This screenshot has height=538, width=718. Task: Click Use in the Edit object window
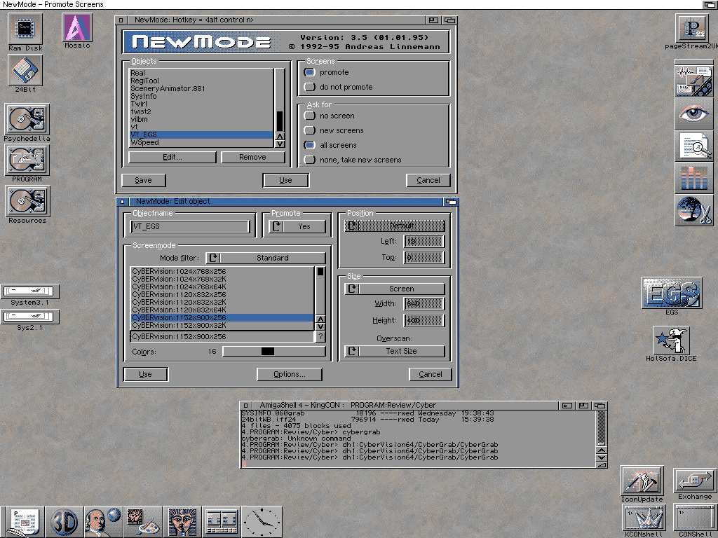[x=145, y=374]
